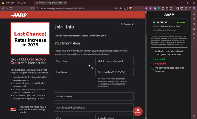
Task: Open the Brave Wallet toolbar icon
Action: click(x=182, y=8)
